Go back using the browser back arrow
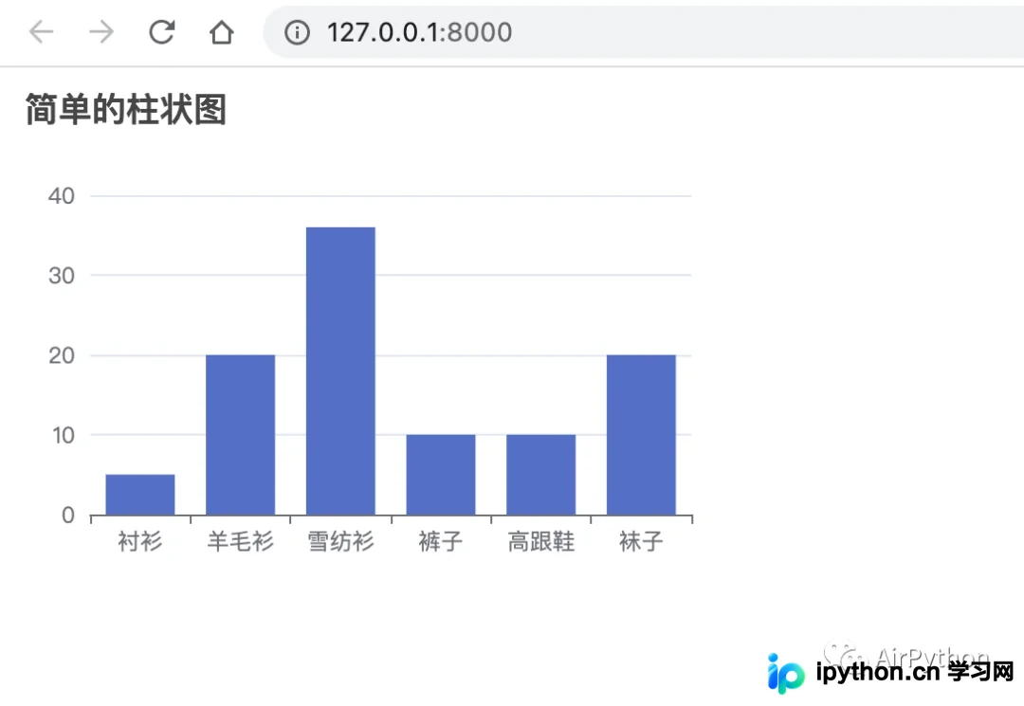 coord(41,32)
